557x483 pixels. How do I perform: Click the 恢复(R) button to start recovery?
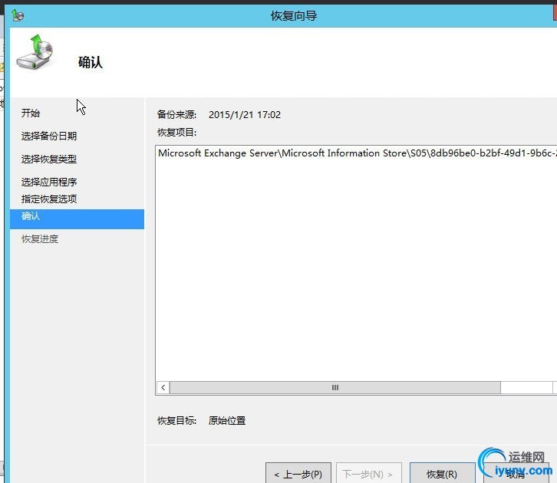pyautogui.click(x=442, y=474)
